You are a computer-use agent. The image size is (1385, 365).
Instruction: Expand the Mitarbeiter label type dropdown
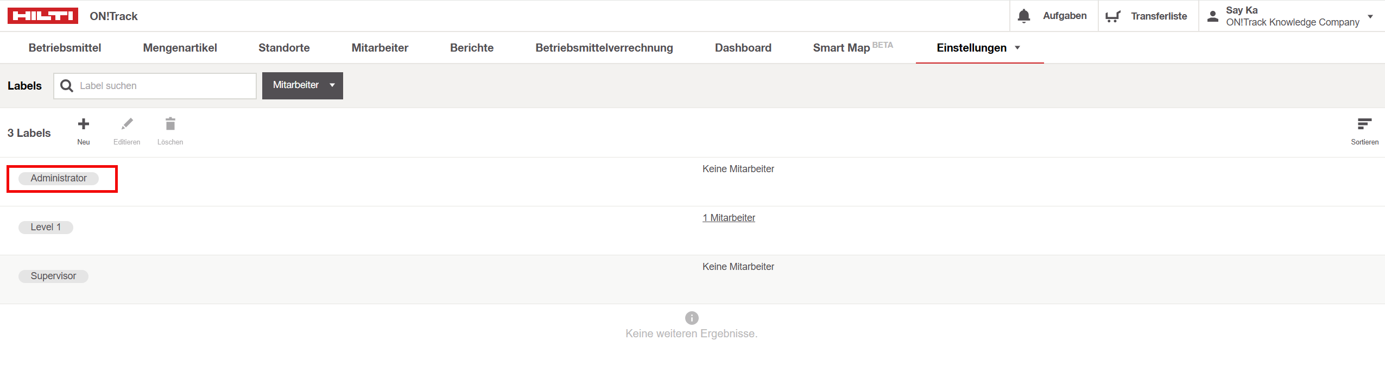click(x=332, y=85)
